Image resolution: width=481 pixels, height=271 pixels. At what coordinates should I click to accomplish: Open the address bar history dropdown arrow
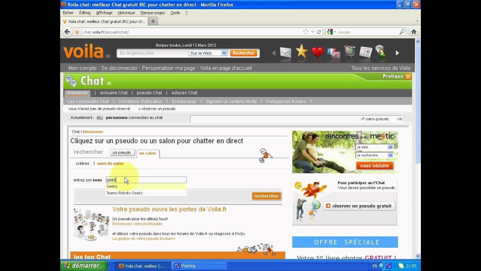pyautogui.click(x=313, y=32)
